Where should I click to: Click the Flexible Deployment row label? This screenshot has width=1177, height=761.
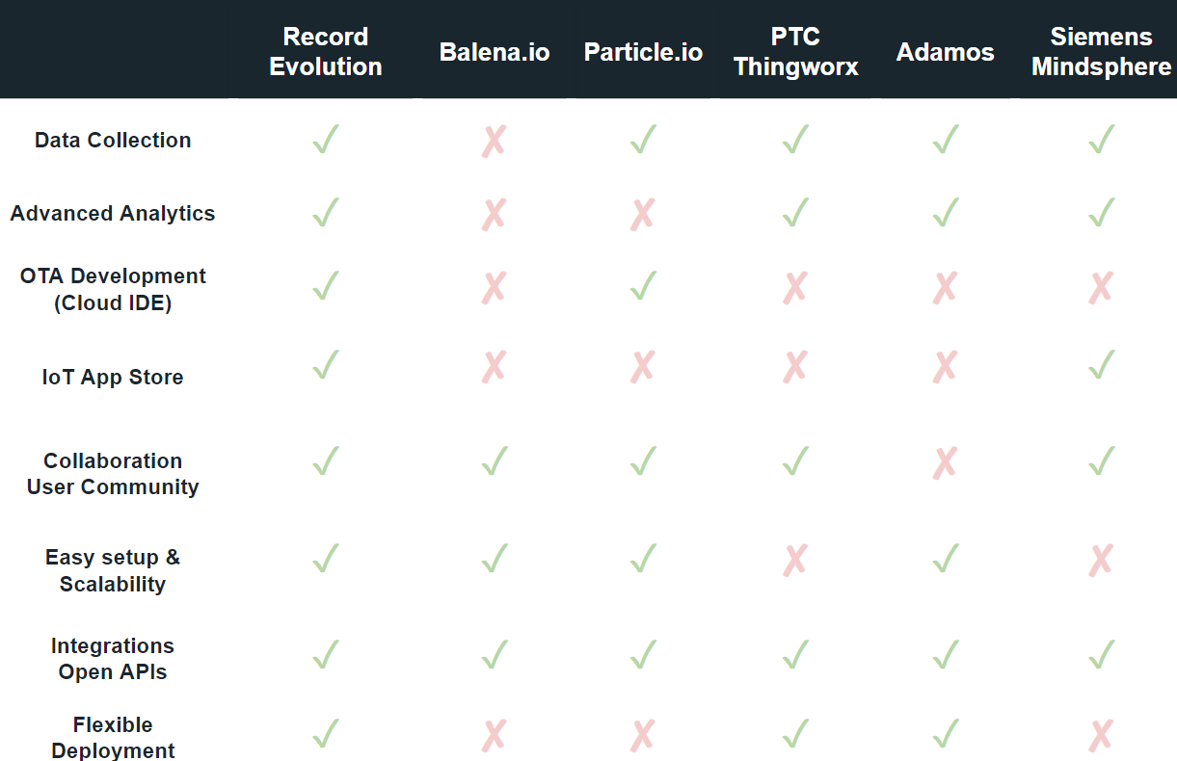(113, 738)
